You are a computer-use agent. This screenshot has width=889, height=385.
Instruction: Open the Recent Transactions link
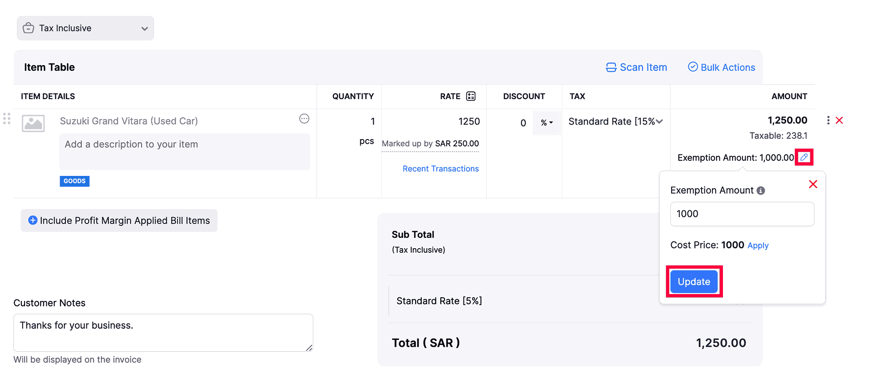coord(440,169)
